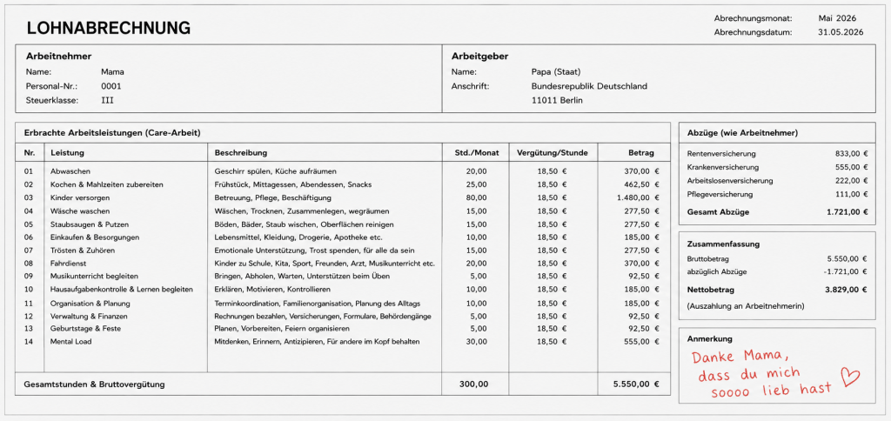Click the (Auszahlung an Arbeitnehmerin) note

coord(745,305)
